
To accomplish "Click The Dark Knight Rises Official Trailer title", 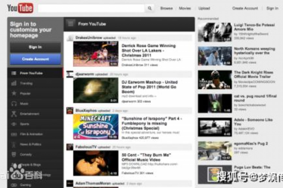I will click(254, 74).
